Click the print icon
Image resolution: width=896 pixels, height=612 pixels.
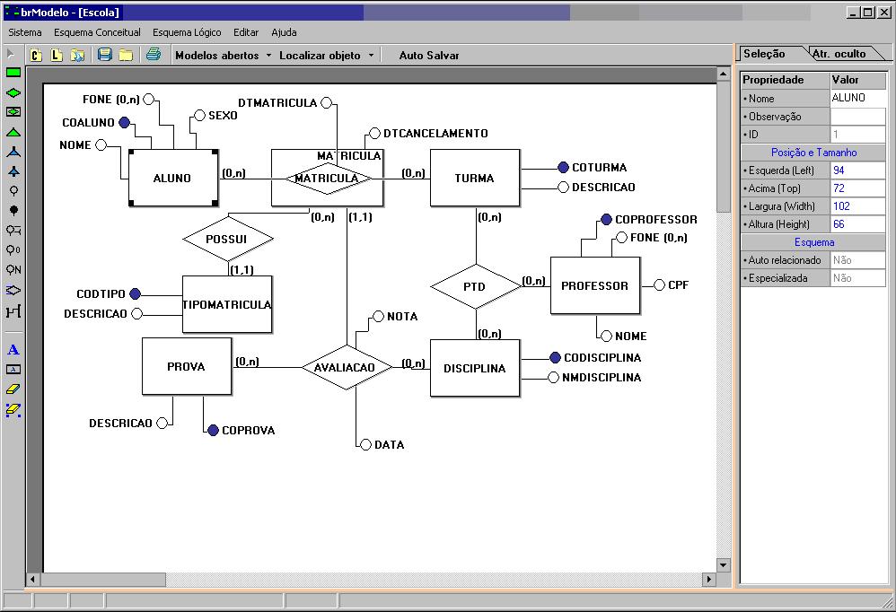coord(154,55)
